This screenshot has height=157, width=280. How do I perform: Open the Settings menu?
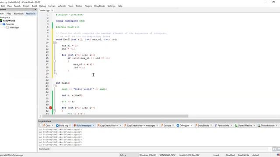[112, 6]
